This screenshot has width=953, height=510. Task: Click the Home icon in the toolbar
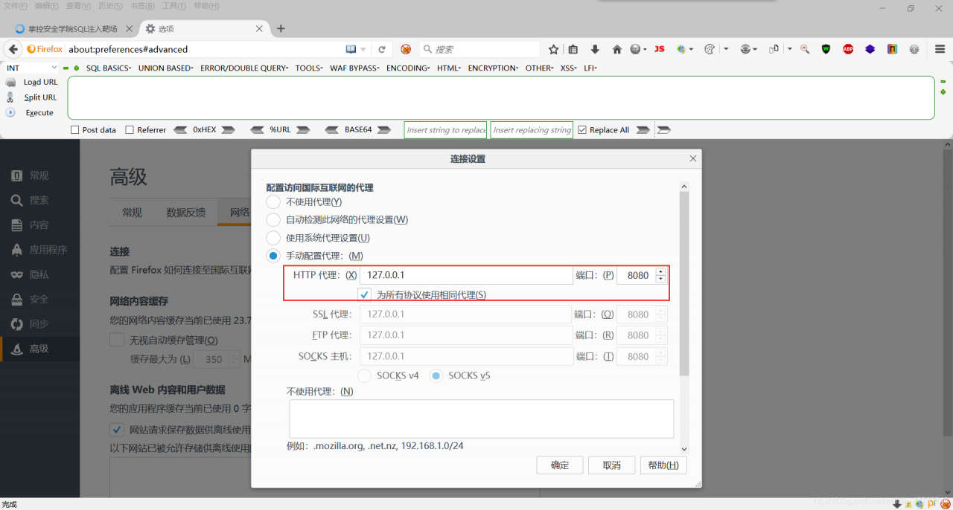point(616,48)
